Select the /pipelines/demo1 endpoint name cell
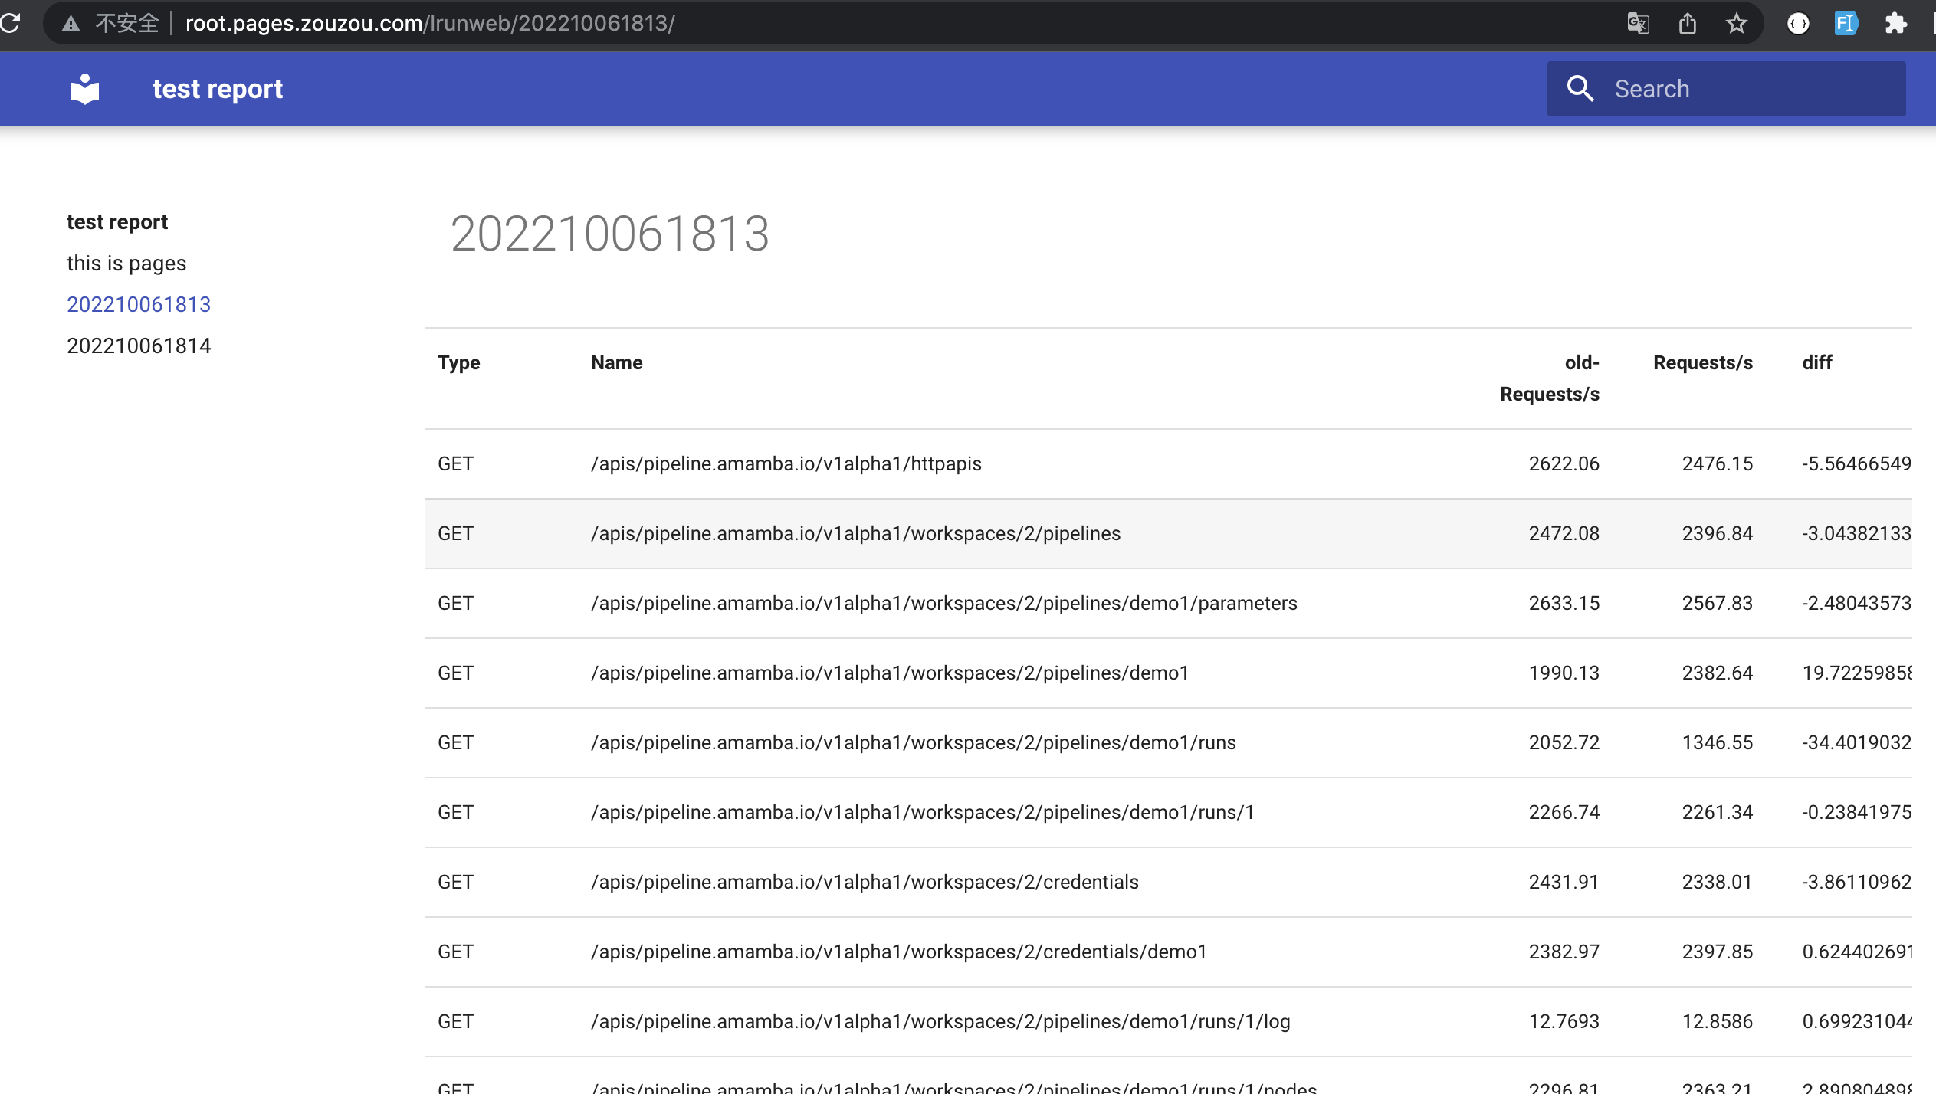Screen dimensions: 1936x1094 coord(889,673)
